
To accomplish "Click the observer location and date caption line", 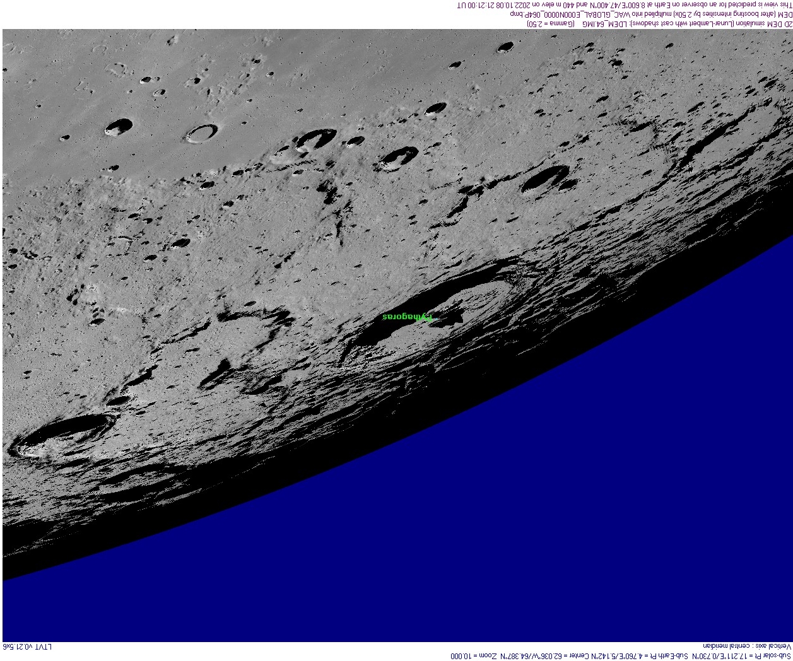I will point(624,4).
